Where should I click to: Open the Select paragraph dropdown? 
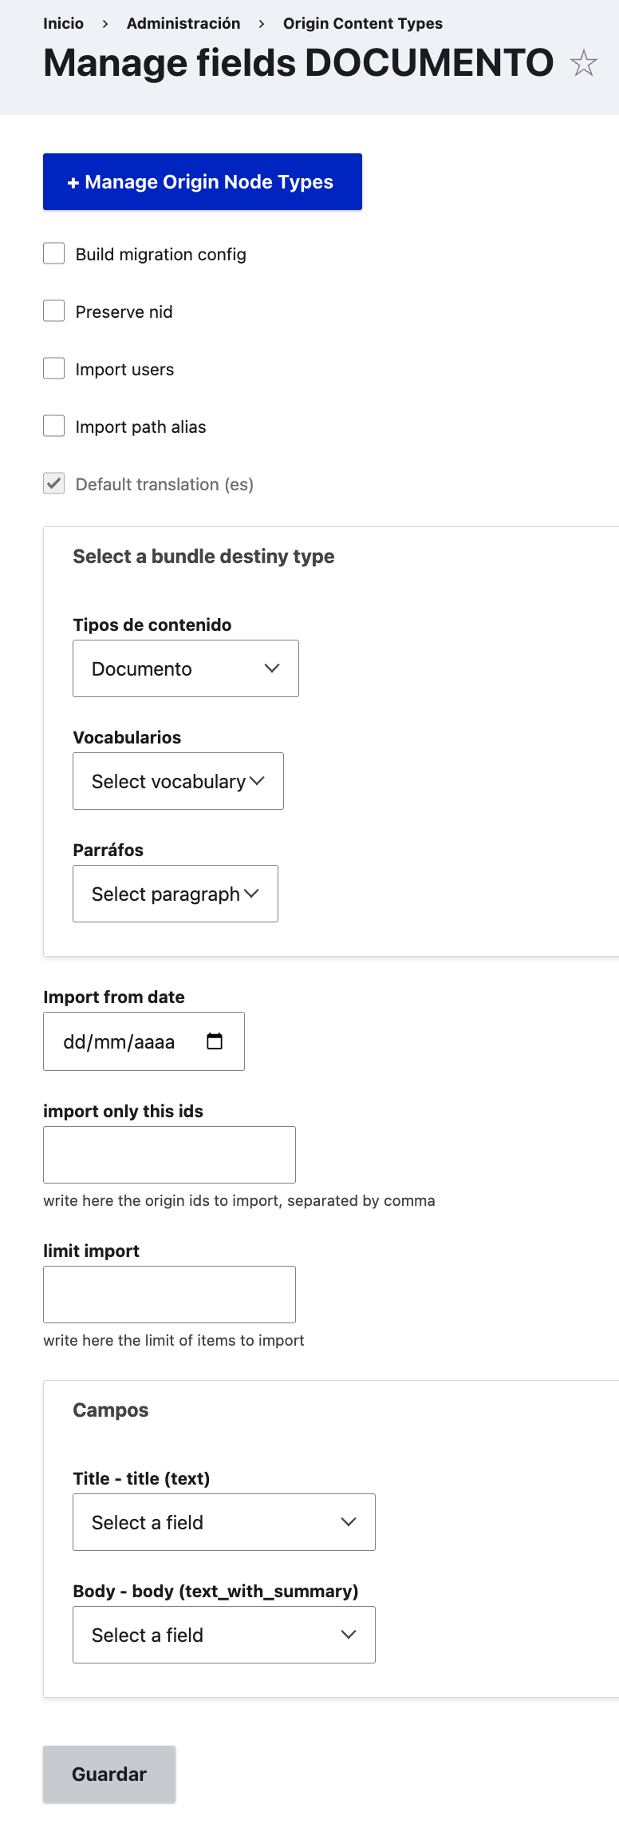click(175, 894)
